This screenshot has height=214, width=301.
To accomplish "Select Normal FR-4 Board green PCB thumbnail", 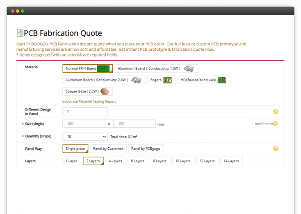I will pyautogui.click(x=103, y=69).
